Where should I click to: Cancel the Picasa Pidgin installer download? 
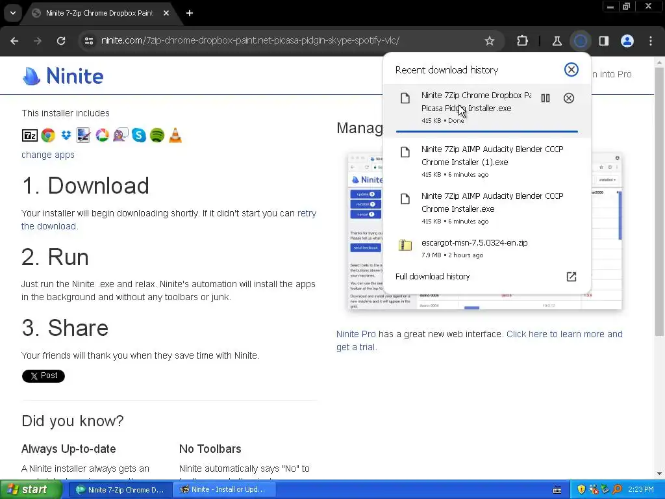(x=569, y=98)
